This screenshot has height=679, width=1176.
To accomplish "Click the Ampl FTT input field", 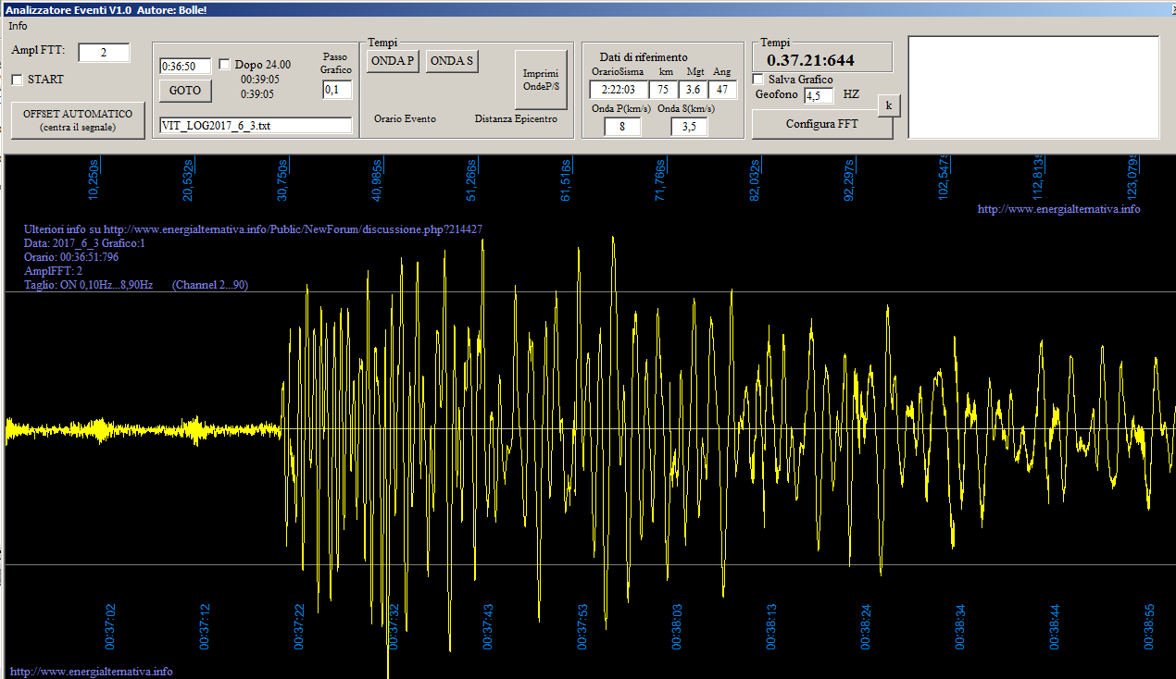I will coord(104,53).
